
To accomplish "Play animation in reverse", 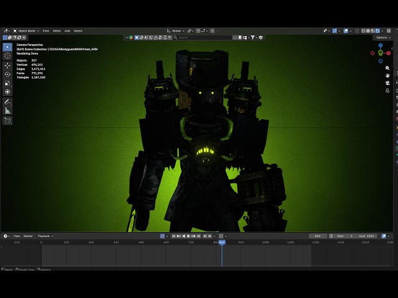I will click(184, 236).
